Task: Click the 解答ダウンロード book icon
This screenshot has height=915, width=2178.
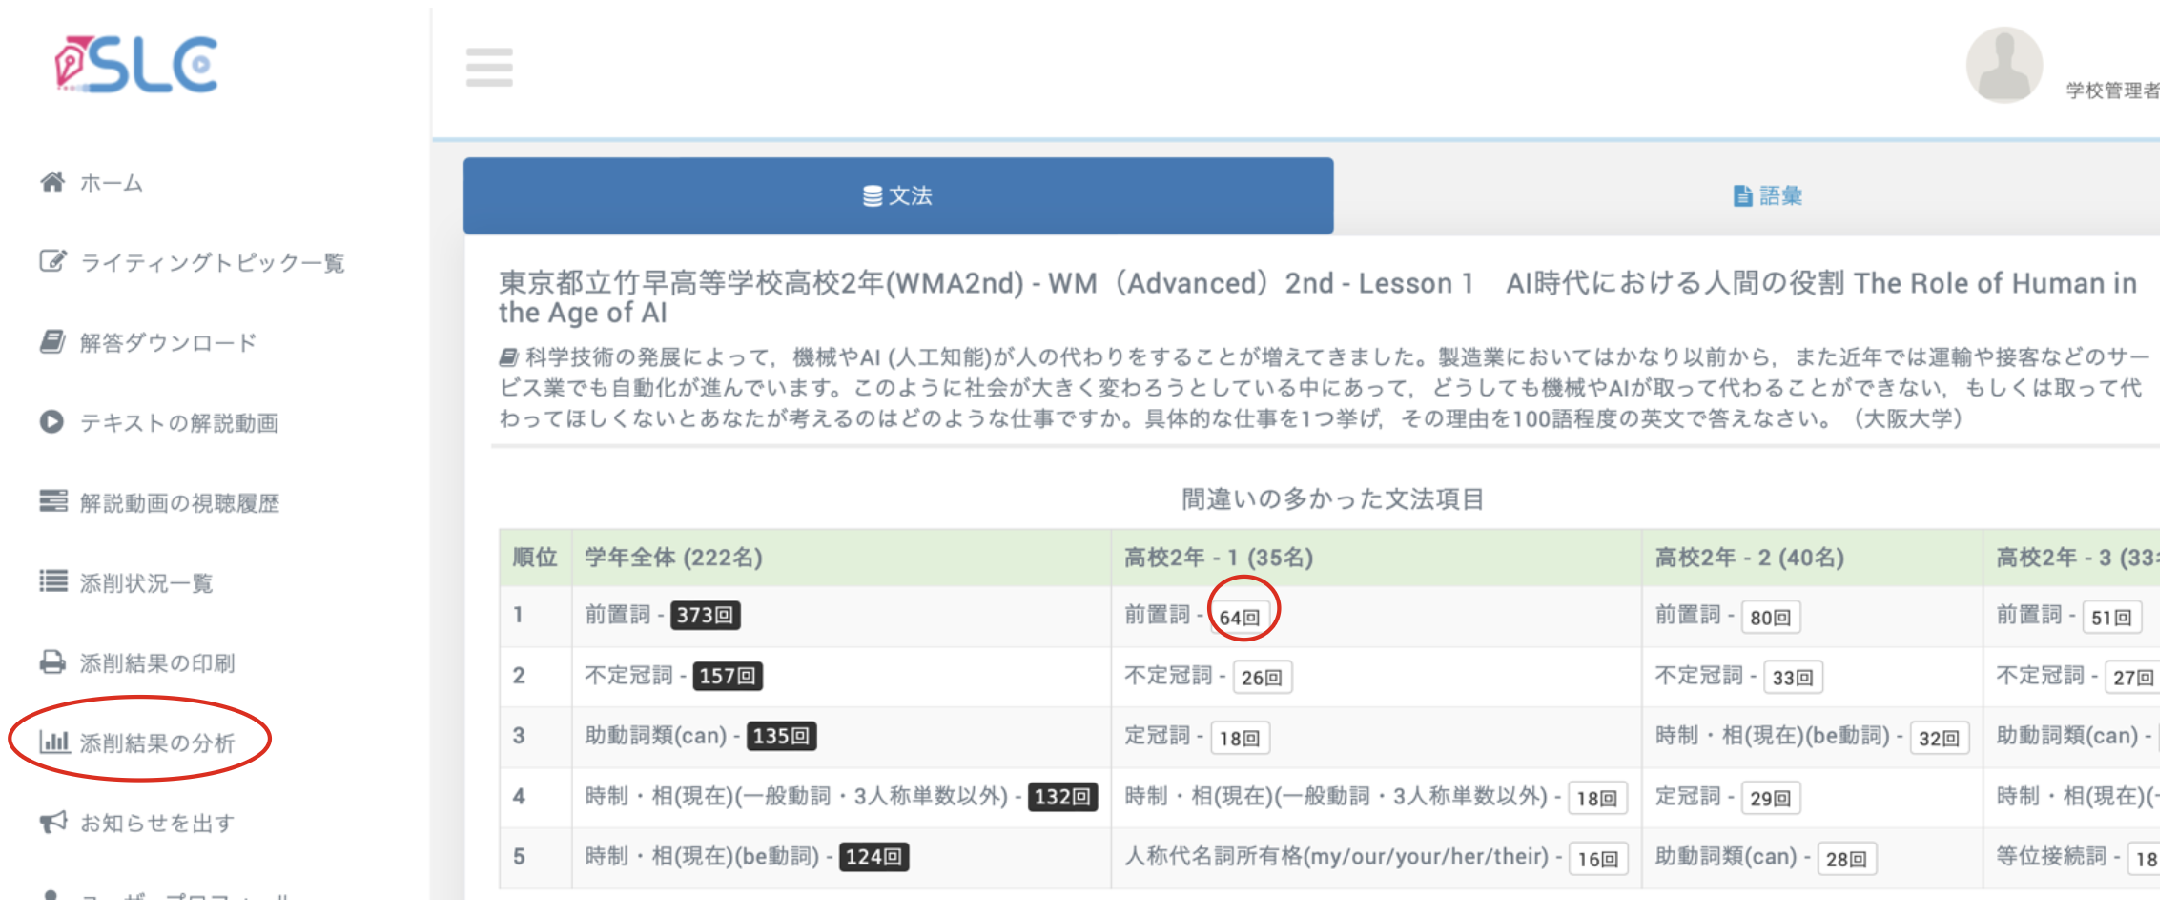Action: coord(52,342)
